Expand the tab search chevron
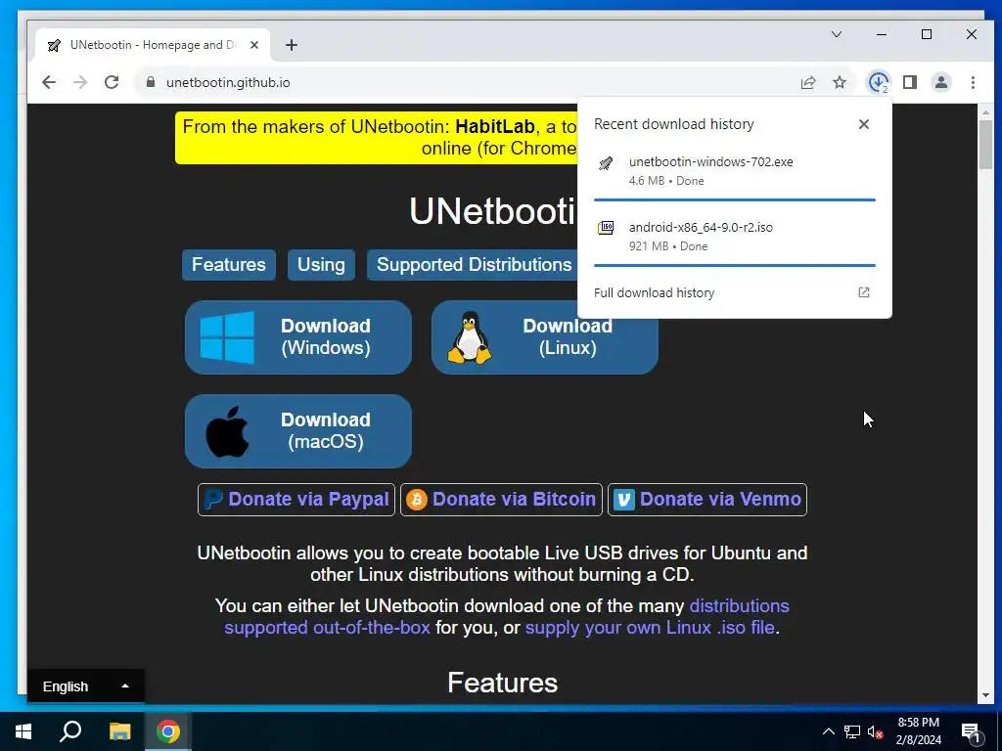Viewport: 1002px width, 751px height. 837,34
